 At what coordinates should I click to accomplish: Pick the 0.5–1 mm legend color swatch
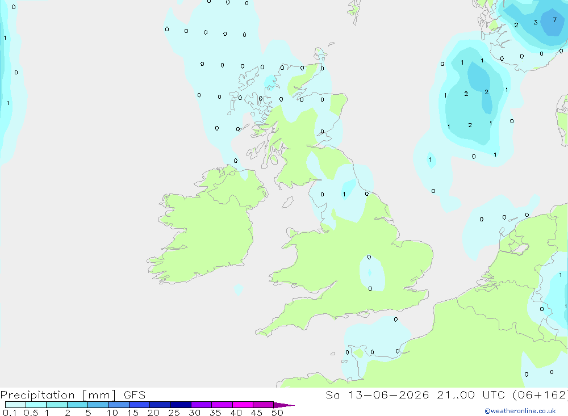(x=36, y=405)
